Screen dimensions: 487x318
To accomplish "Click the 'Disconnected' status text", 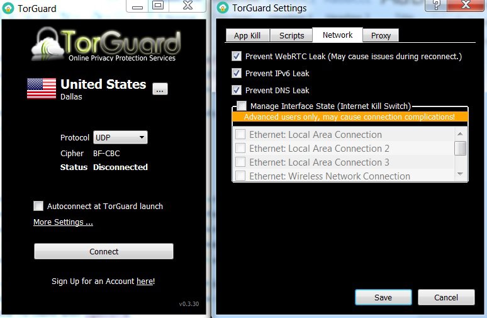I will [x=121, y=168].
